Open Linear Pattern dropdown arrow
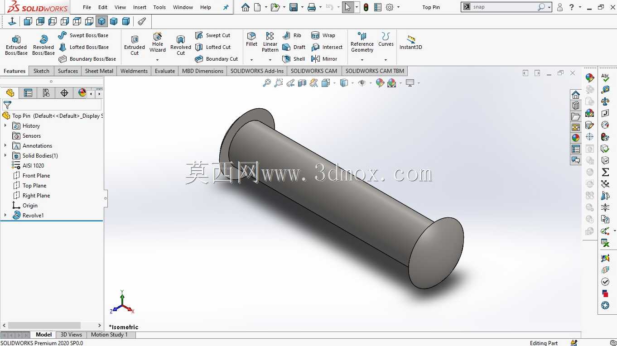Screen dimensions: 617x346 [270, 60]
